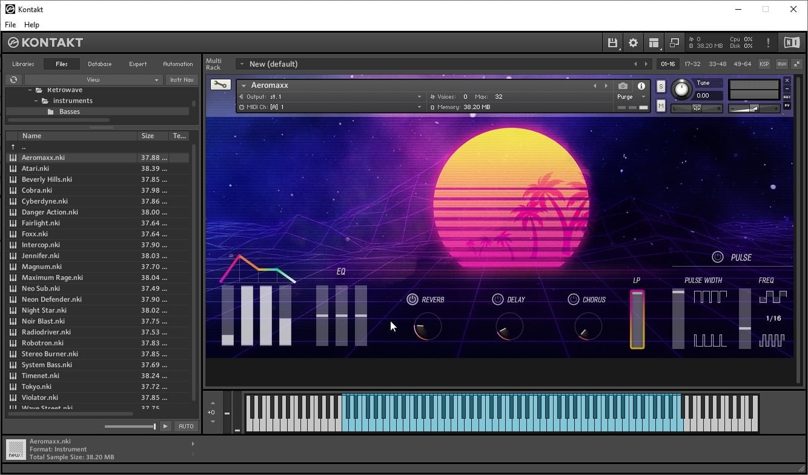This screenshot has width=808, height=475.
Task: Click the workspace layout icon
Action: 654,42
